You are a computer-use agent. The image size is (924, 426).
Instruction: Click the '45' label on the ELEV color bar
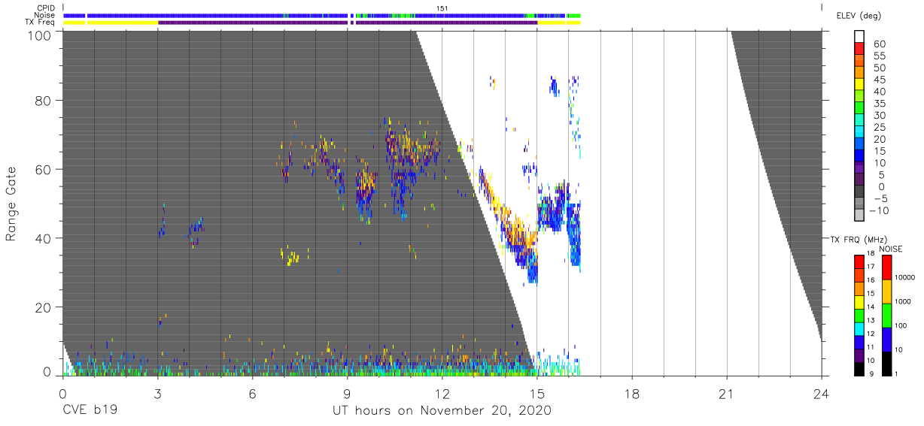(879, 80)
